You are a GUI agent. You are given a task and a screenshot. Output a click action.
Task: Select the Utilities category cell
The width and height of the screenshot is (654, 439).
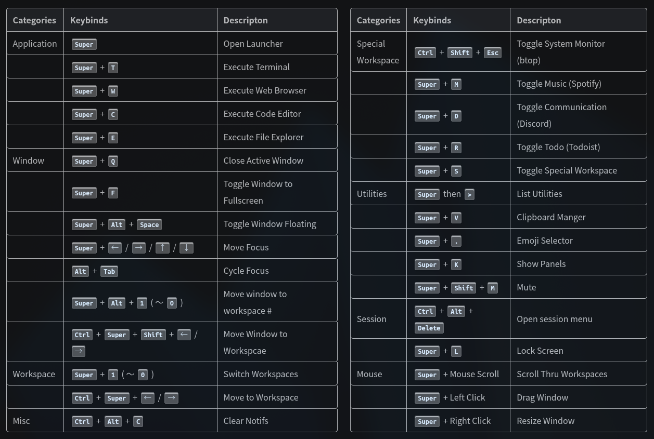tap(371, 194)
